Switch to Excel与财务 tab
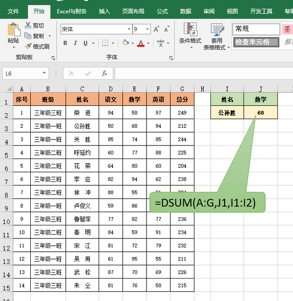The height and width of the screenshot is (301, 293). pyautogui.click(x=72, y=12)
